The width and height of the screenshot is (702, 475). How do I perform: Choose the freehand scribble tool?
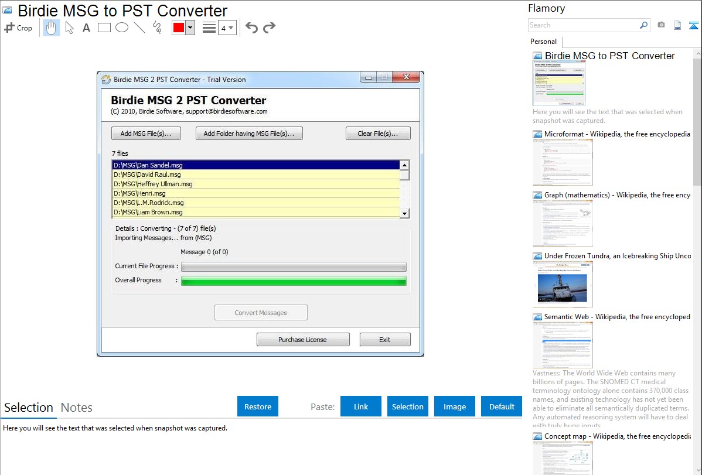pos(157,28)
